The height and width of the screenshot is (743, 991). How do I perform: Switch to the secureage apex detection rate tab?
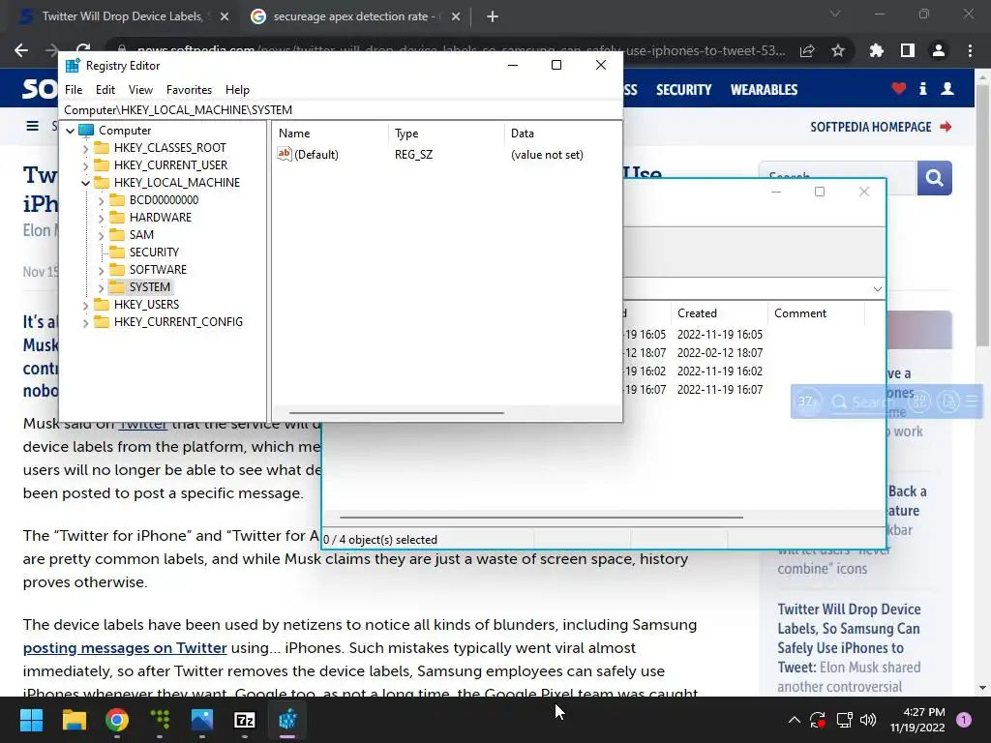pos(357,16)
